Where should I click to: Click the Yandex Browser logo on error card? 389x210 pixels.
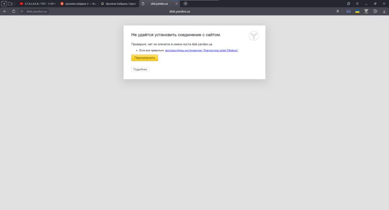(254, 36)
